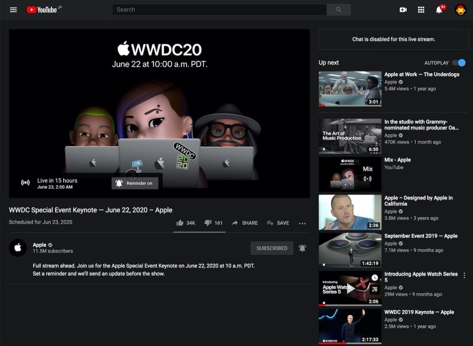This screenshot has height=346, width=473.
Task: Open the YouTube apps grid icon
Action: [x=421, y=9]
